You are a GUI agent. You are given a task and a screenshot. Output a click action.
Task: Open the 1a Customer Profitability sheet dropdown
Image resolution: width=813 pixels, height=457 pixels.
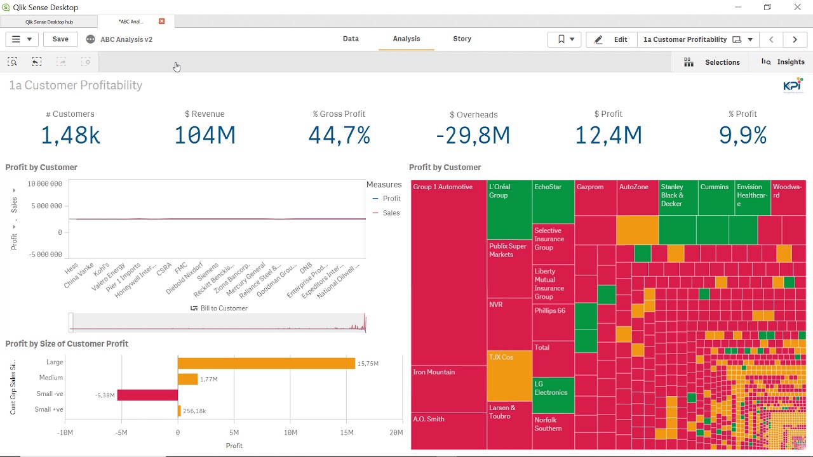[698, 39]
